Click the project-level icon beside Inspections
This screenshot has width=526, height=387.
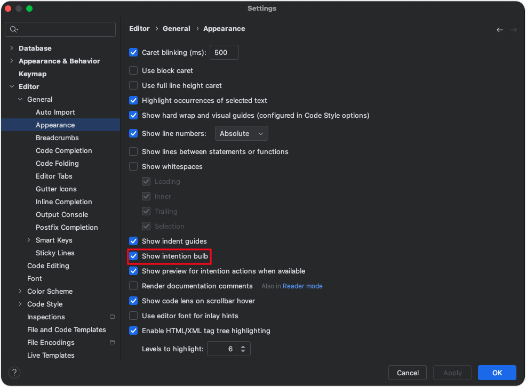113,317
